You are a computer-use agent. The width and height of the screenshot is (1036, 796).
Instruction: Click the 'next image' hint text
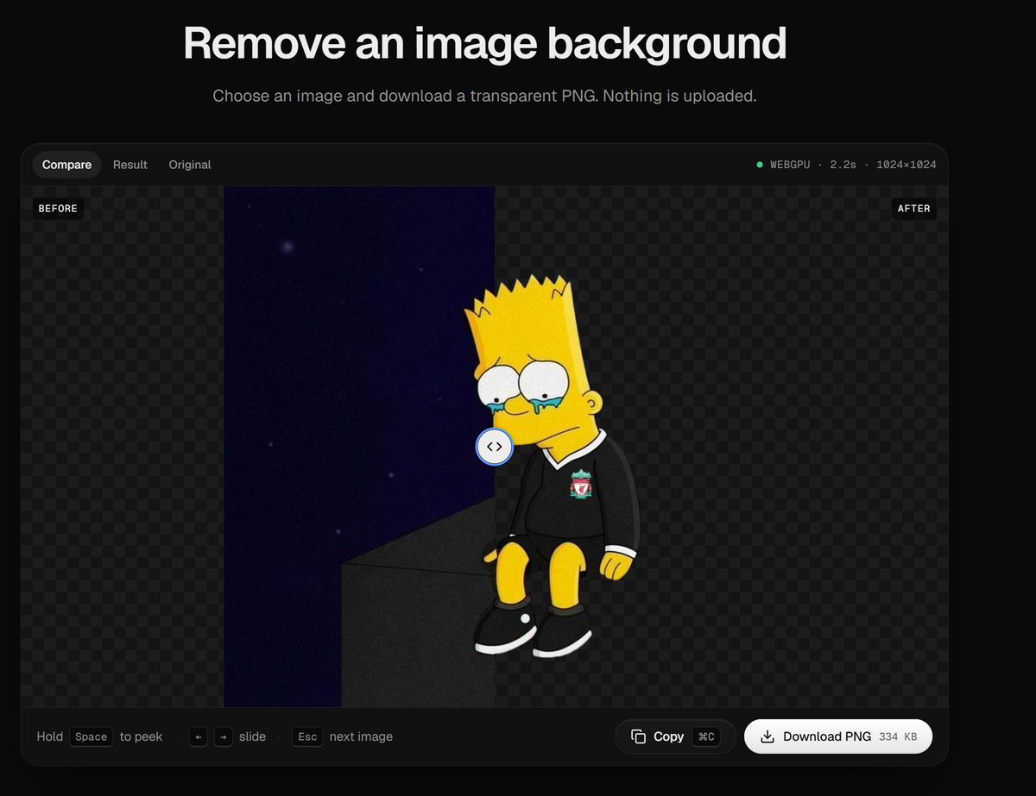(361, 736)
